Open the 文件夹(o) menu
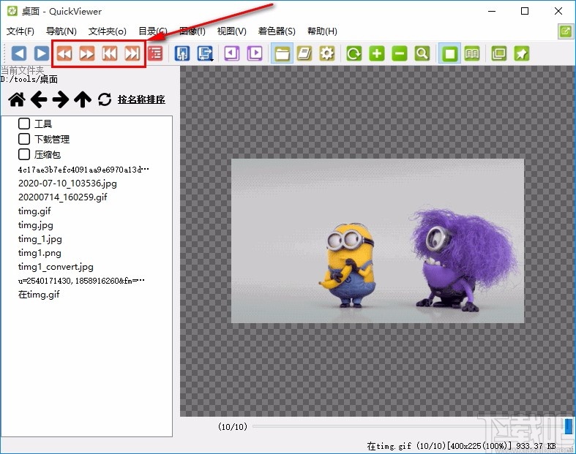This screenshot has width=576, height=454. pos(108,31)
